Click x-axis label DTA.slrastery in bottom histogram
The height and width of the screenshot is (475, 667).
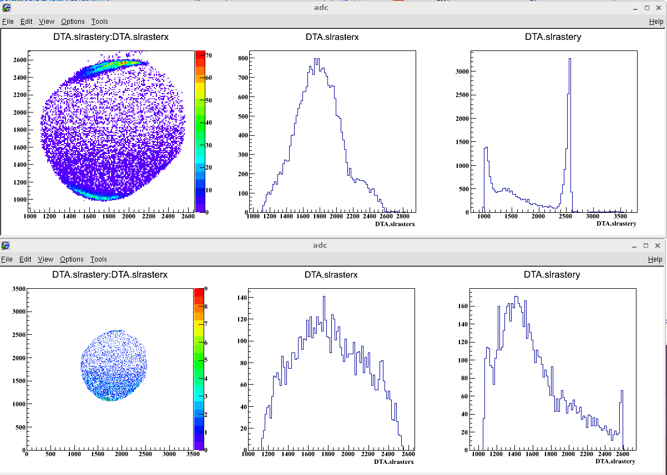tap(615, 461)
